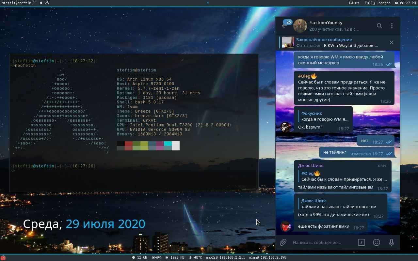Open chat info via title Чат komYounity
This screenshot has width=418, height=261.
[326, 23]
